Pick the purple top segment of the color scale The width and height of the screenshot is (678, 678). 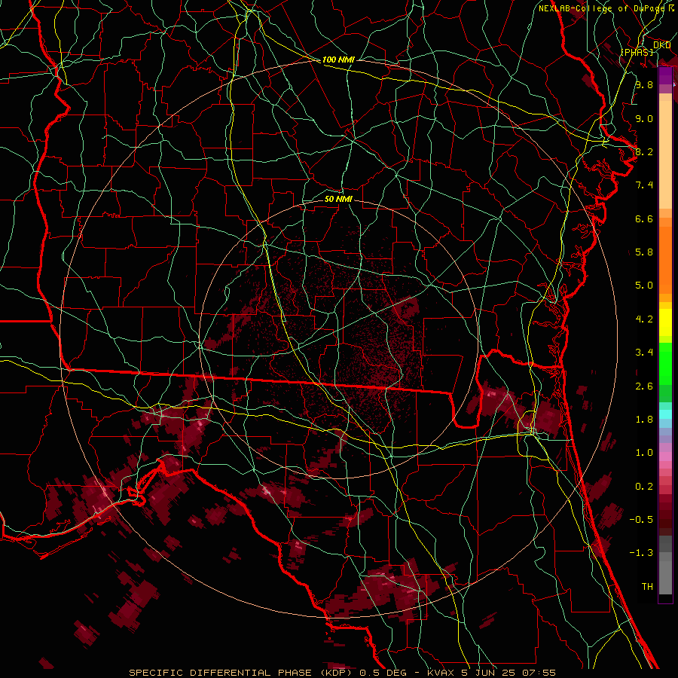pos(665,75)
